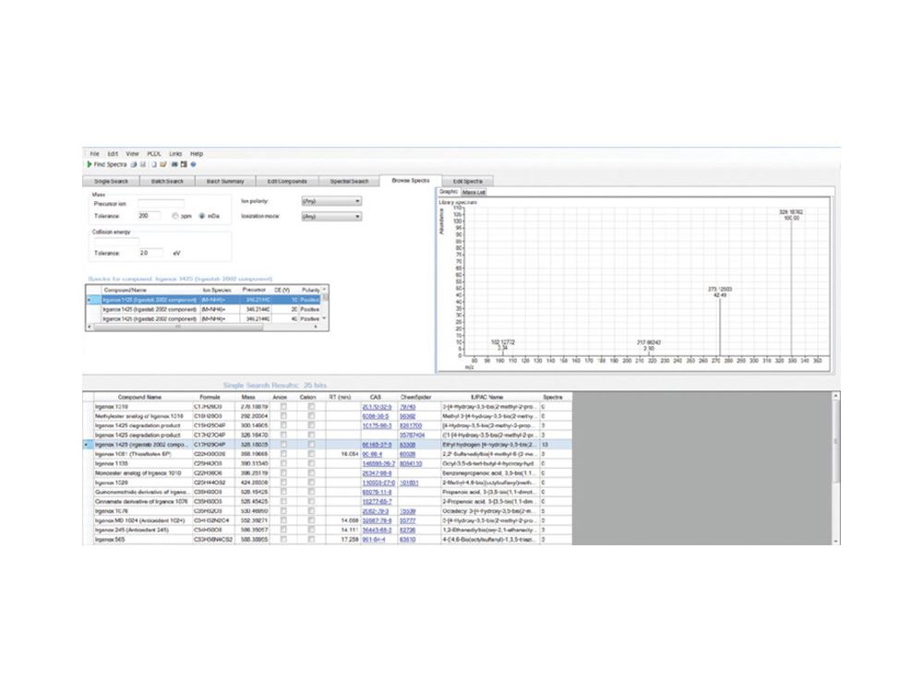
Task: Click the film/export icon near the binoculars
Action: [x=182, y=163]
